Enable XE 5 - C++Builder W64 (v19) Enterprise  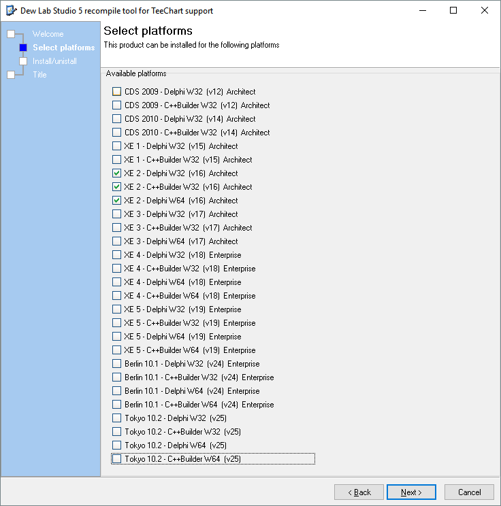pyautogui.click(x=116, y=350)
